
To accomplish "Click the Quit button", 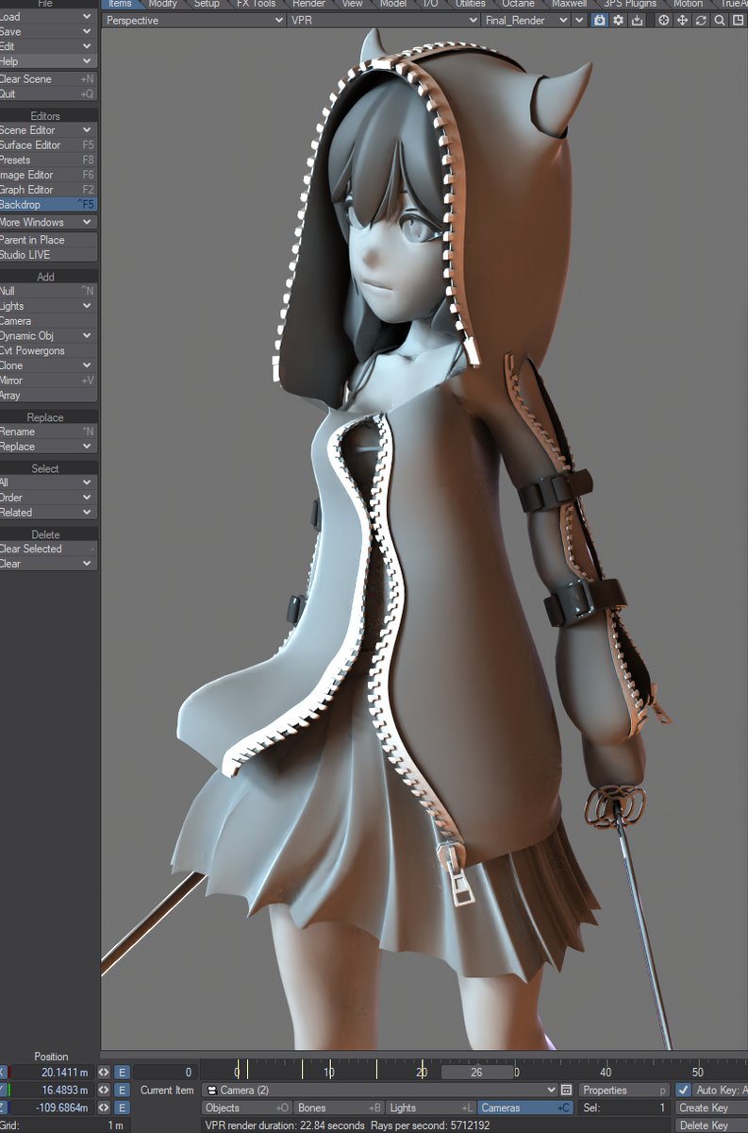I will pos(47,94).
